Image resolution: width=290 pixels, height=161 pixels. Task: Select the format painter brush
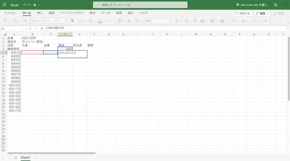point(25,21)
